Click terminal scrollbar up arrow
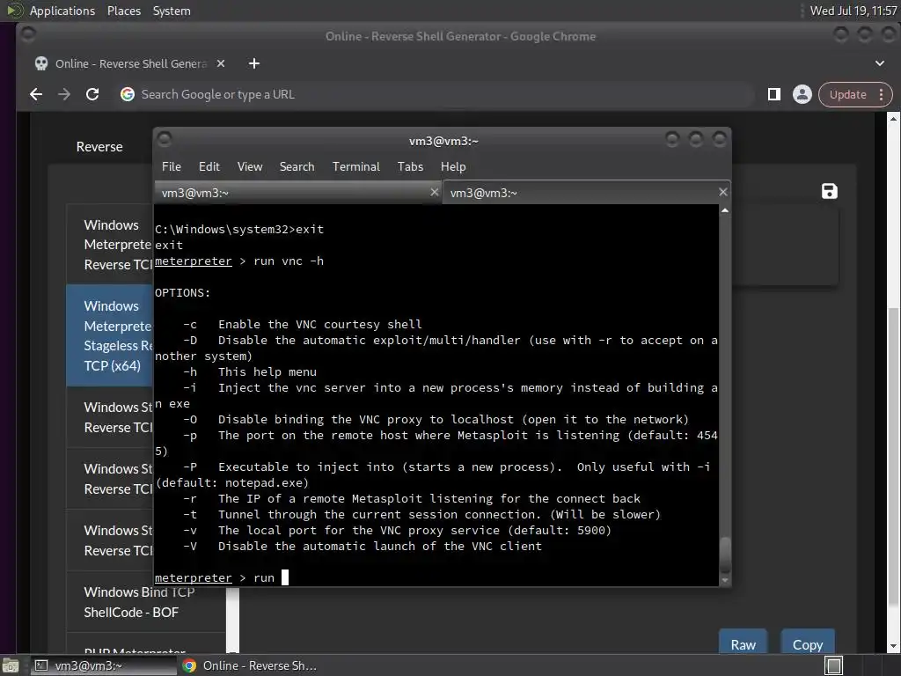 coord(725,210)
